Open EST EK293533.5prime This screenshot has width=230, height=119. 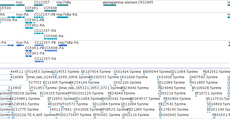click(104, 77)
